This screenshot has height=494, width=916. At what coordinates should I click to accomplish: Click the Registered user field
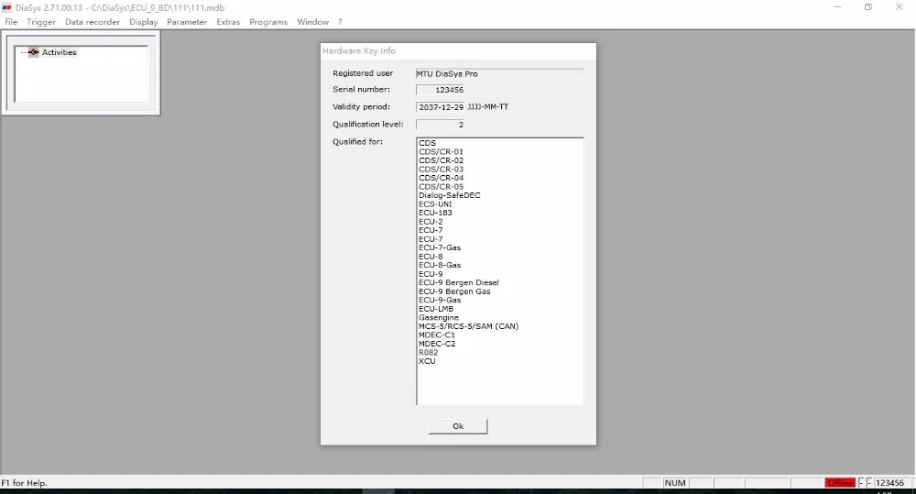[499, 73]
